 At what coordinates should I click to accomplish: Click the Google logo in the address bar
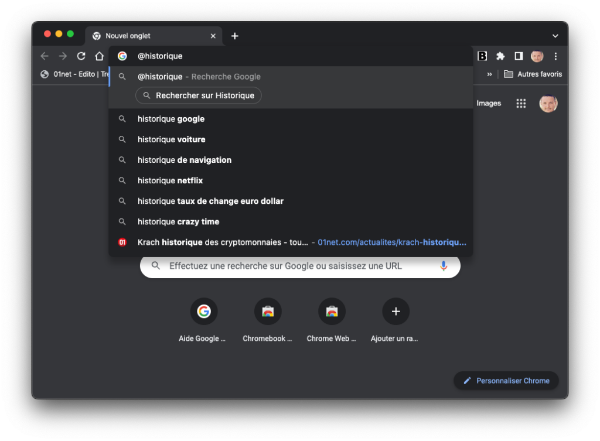(x=122, y=56)
